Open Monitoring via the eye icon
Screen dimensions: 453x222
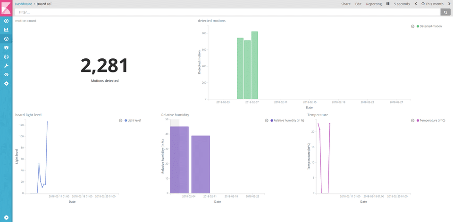pyautogui.click(x=6, y=74)
